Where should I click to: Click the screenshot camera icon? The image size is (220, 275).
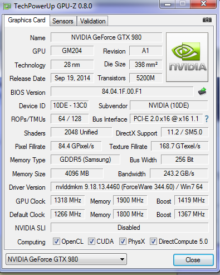click(207, 20)
